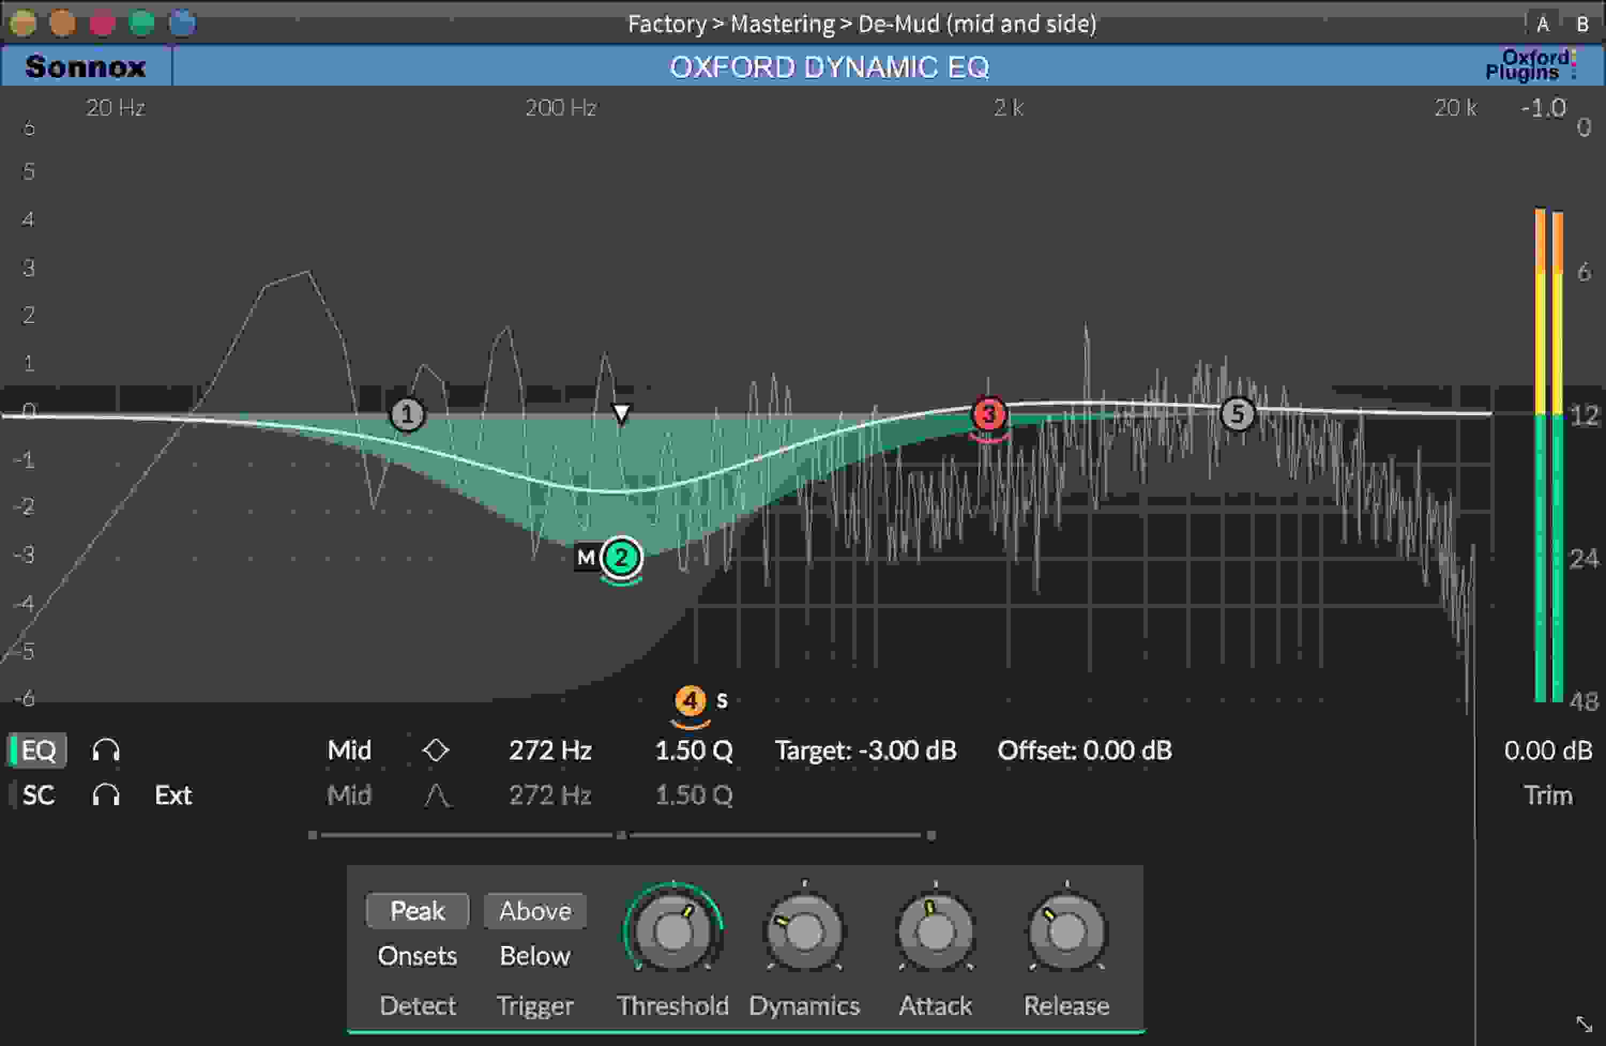Click the headphone icon in the SC row
The width and height of the screenshot is (1606, 1046).
click(x=107, y=795)
